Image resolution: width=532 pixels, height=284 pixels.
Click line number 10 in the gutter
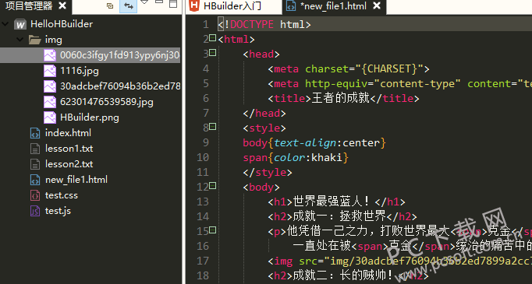pyautogui.click(x=203, y=158)
